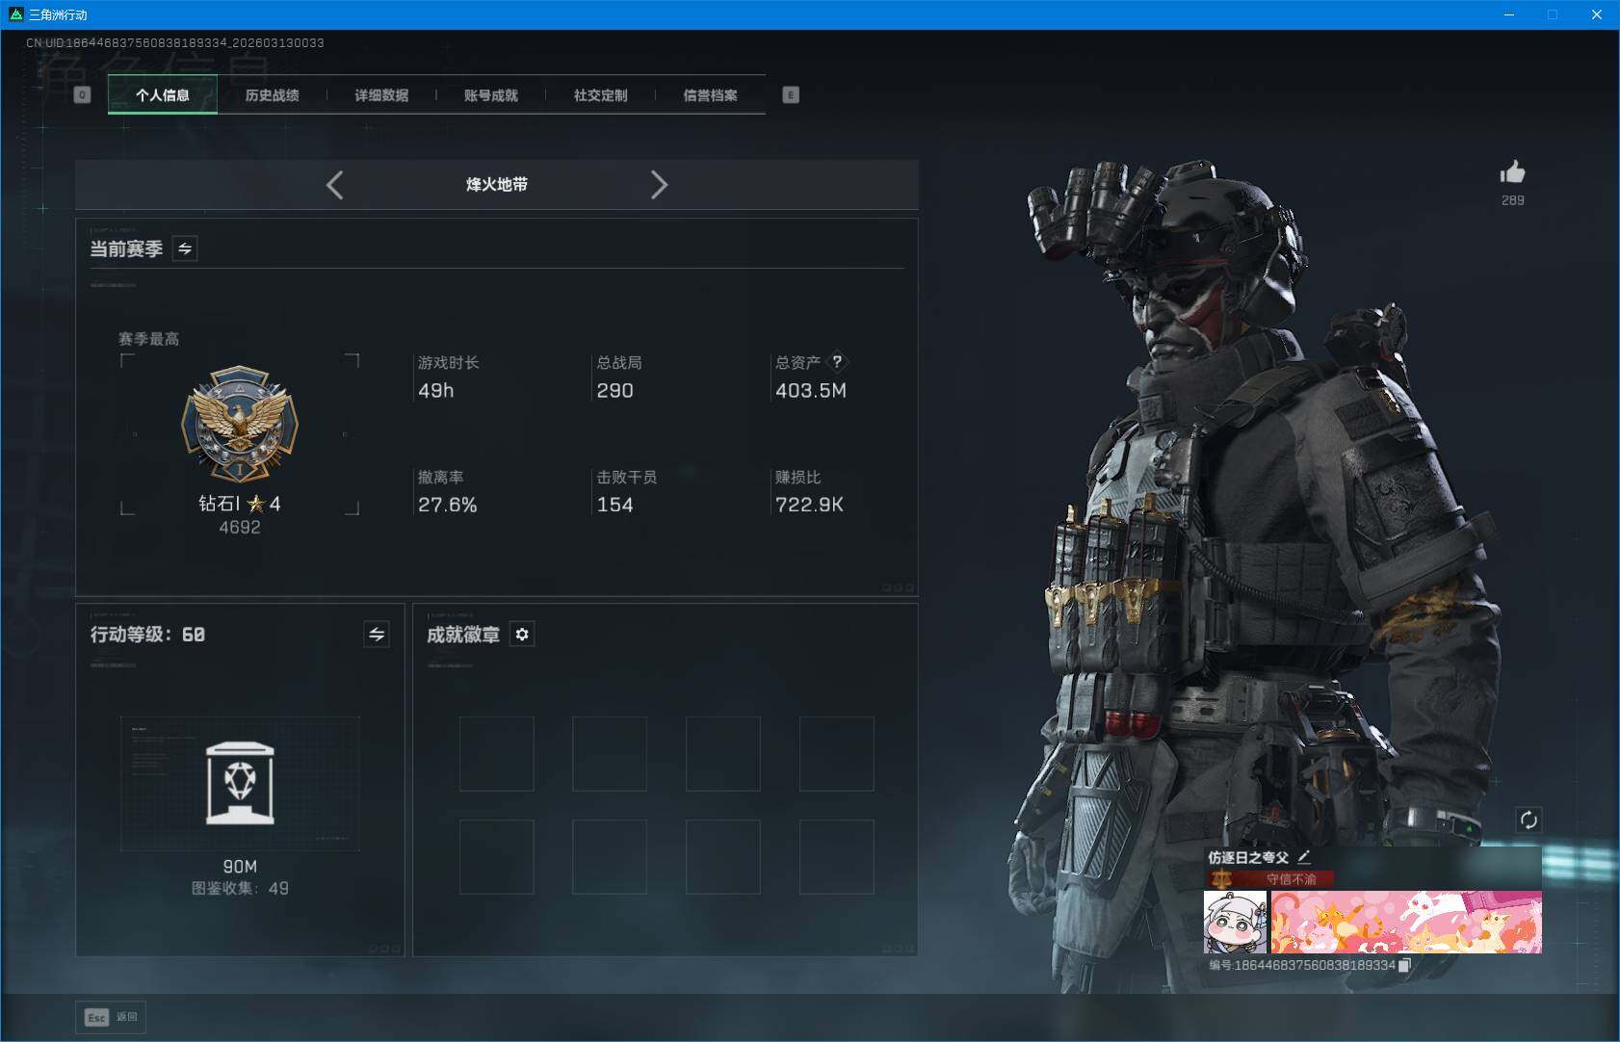This screenshot has height=1042, width=1620.
Task: Click the collection showcase cabinet icon
Action: coord(240,783)
